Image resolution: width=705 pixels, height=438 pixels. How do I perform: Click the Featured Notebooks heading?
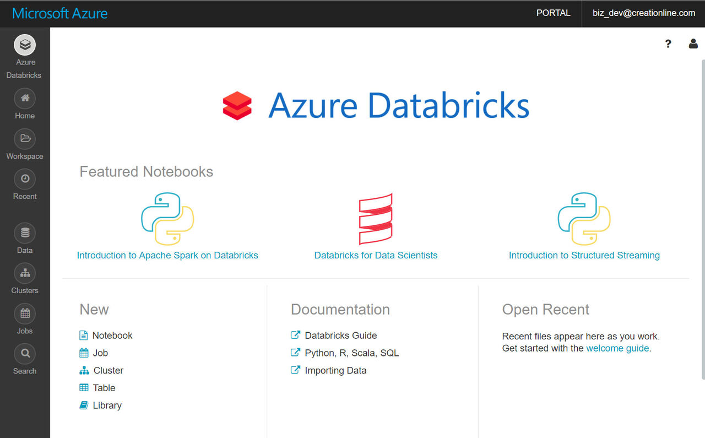point(147,172)
